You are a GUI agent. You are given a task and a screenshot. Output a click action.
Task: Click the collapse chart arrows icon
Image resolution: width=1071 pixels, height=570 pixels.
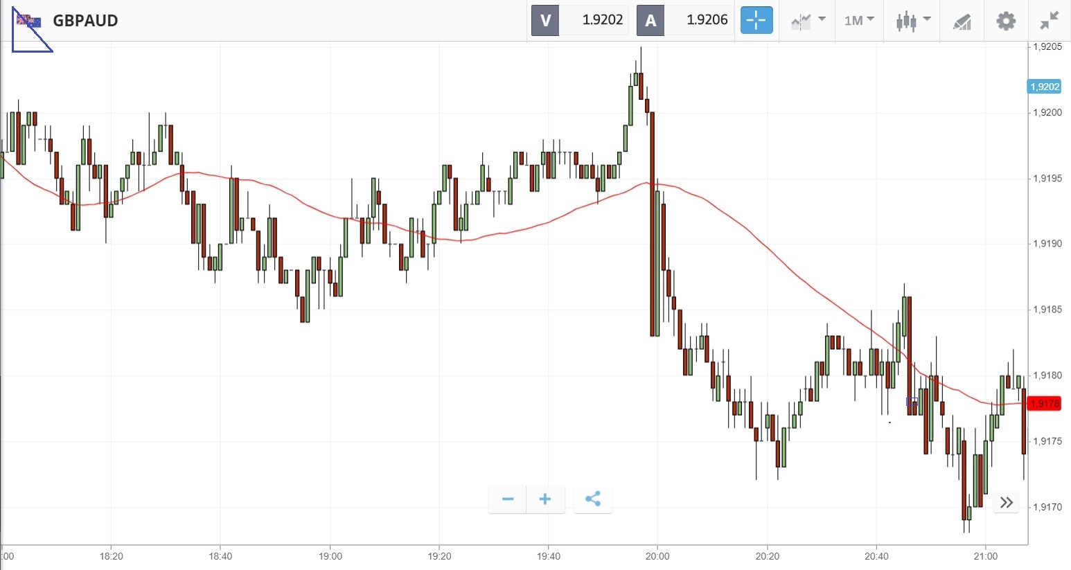pos(1050,21)
